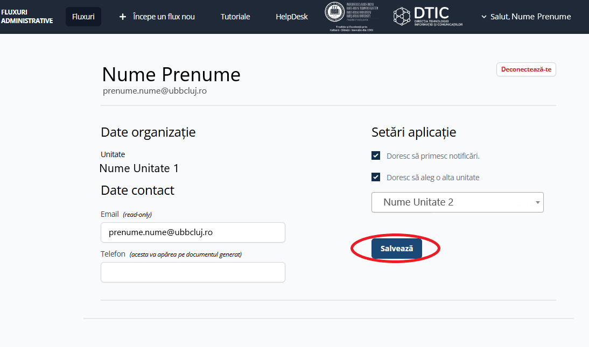Go home via Fluxuri Administrative logo

[27, 17]
